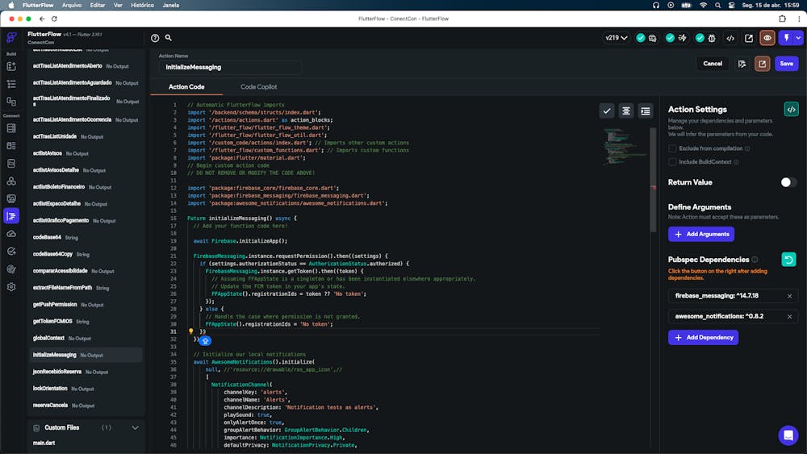Viewport: 807px width, 454px height.
Task: Open the developer code view icon
Action: 730,38
